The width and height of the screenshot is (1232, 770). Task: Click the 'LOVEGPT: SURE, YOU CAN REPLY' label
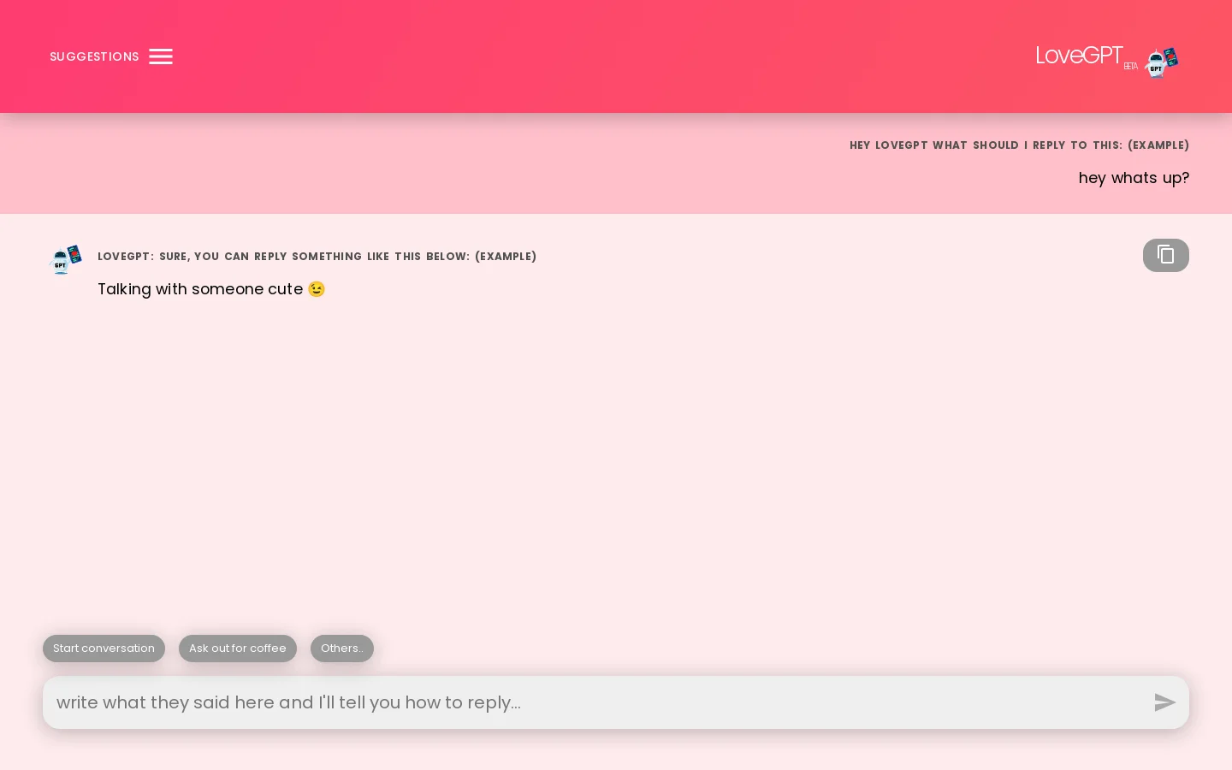click(317, 257)
